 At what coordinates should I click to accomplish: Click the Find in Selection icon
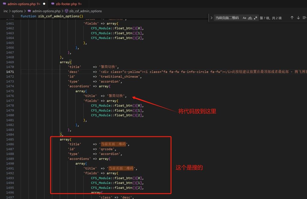[x=305, y=18]
